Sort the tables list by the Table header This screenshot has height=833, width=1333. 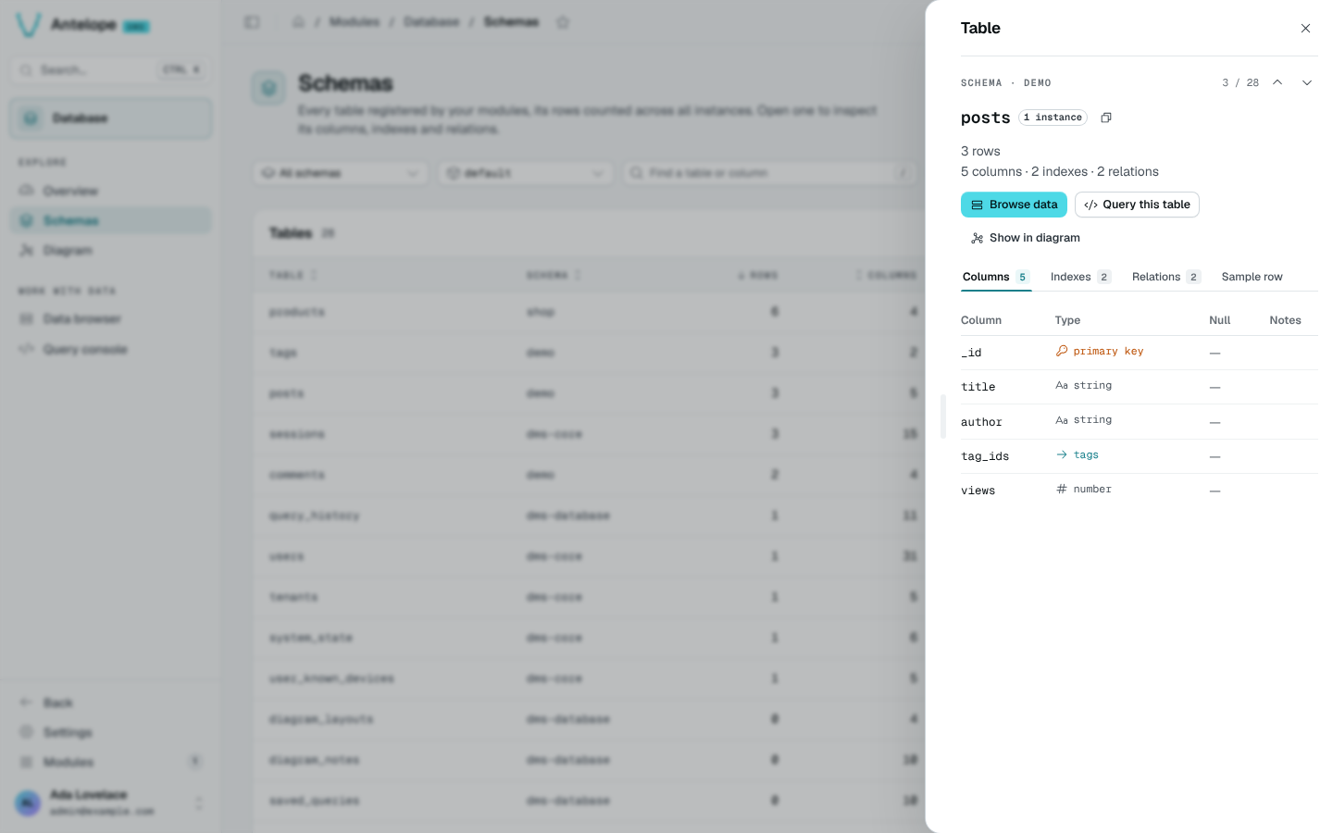[x=293, y=275]
